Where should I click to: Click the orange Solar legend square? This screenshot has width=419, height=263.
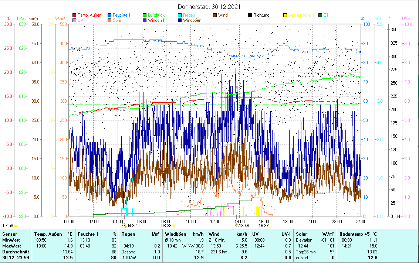click(110, 21)
